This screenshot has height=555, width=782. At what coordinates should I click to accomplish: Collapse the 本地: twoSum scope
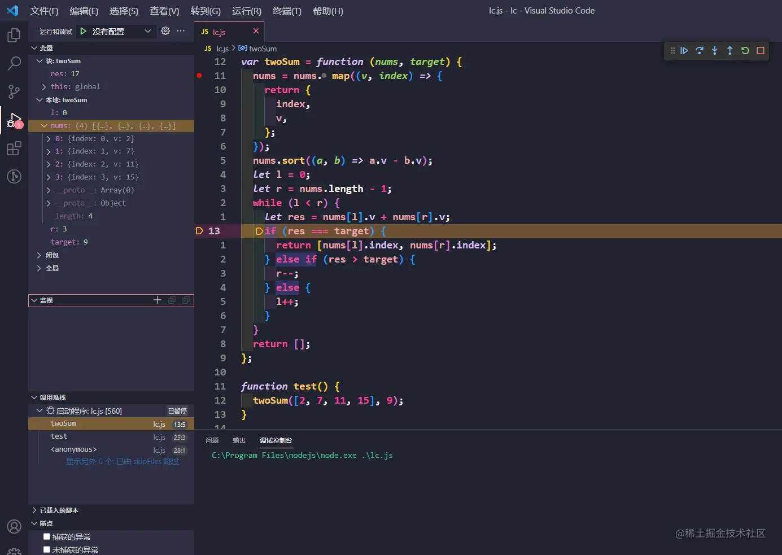40,100
